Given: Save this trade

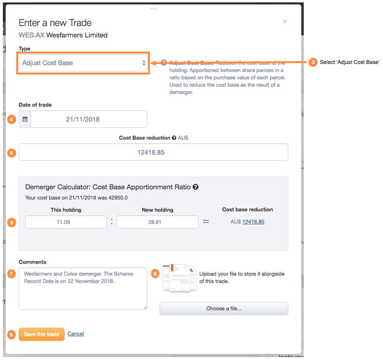Looking at the screenshot, I should [x=42, y=334].
